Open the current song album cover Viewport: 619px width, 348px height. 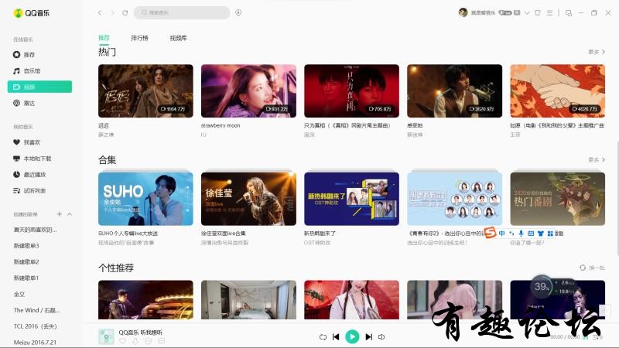[x=106, y=336]
